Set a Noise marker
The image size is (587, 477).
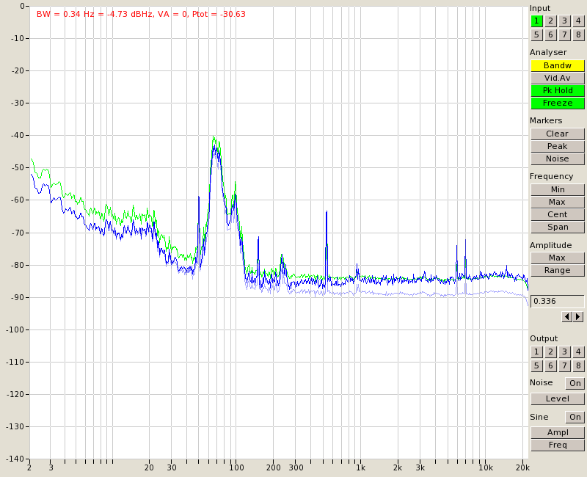coord(558,159)
